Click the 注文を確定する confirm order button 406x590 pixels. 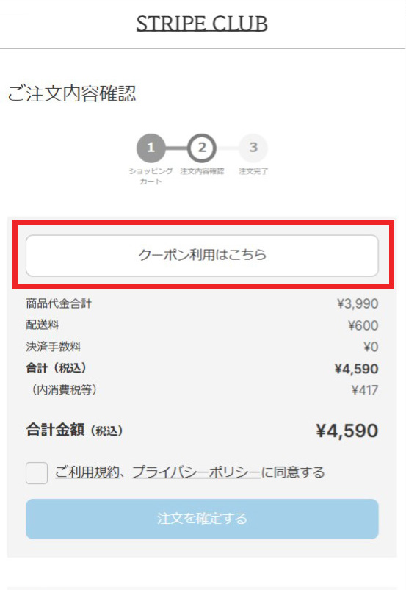(x=202, y=519)
